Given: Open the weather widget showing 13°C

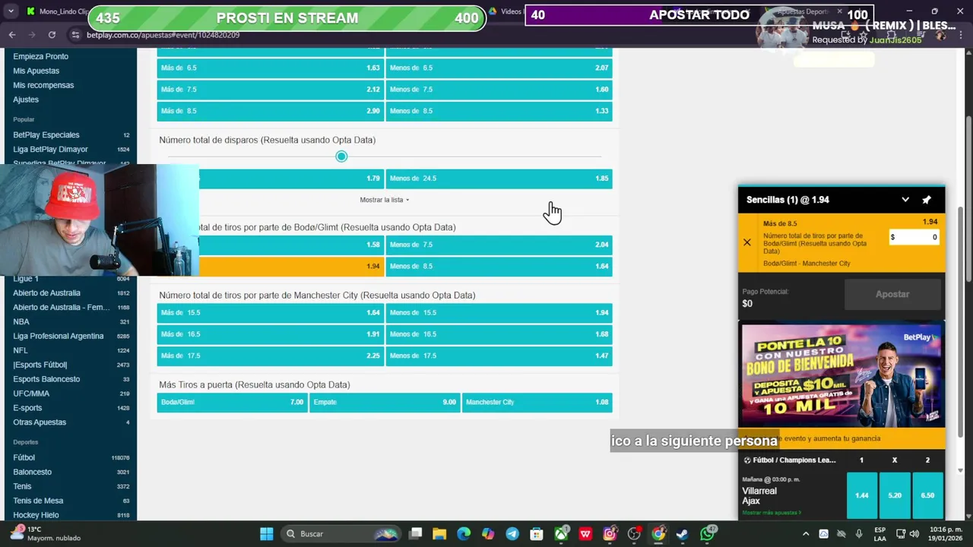Looking at the screenshot, I should (44, 533).
